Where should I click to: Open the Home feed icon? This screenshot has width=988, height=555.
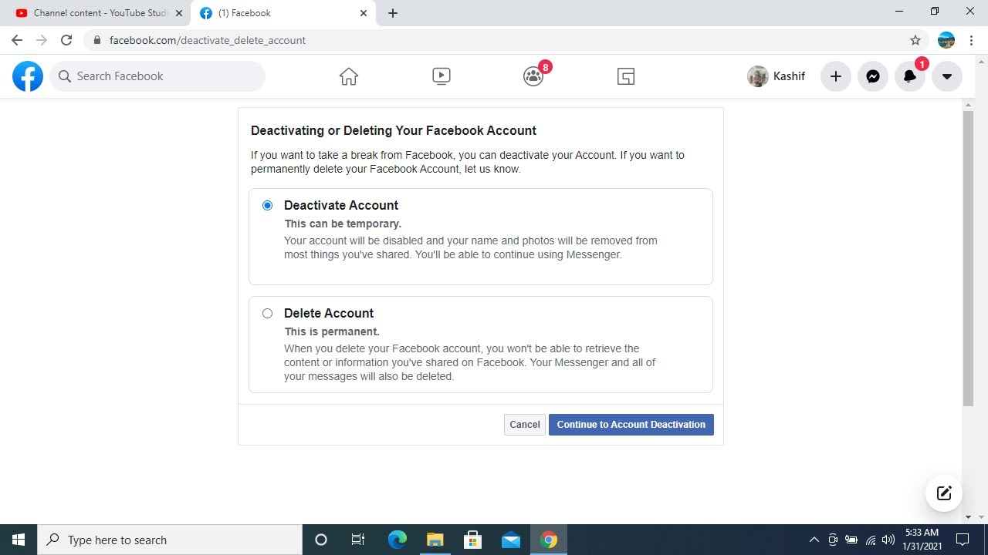349,76
